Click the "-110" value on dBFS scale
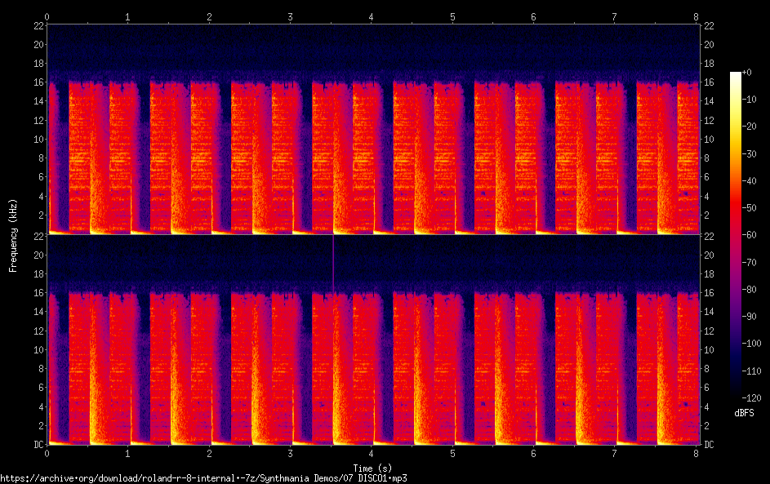 coord(752,371)
